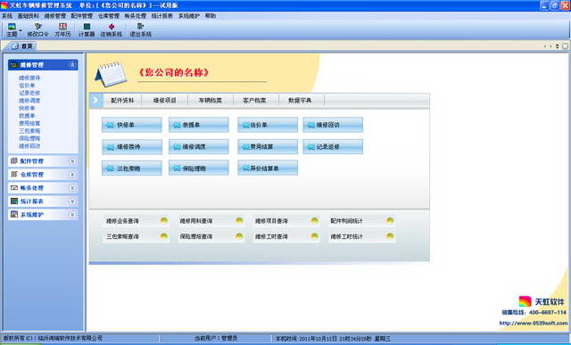Expand the 系统维护 sidebar panel
The height and width of the screenshot is (345, 571).
pos(72,215)
